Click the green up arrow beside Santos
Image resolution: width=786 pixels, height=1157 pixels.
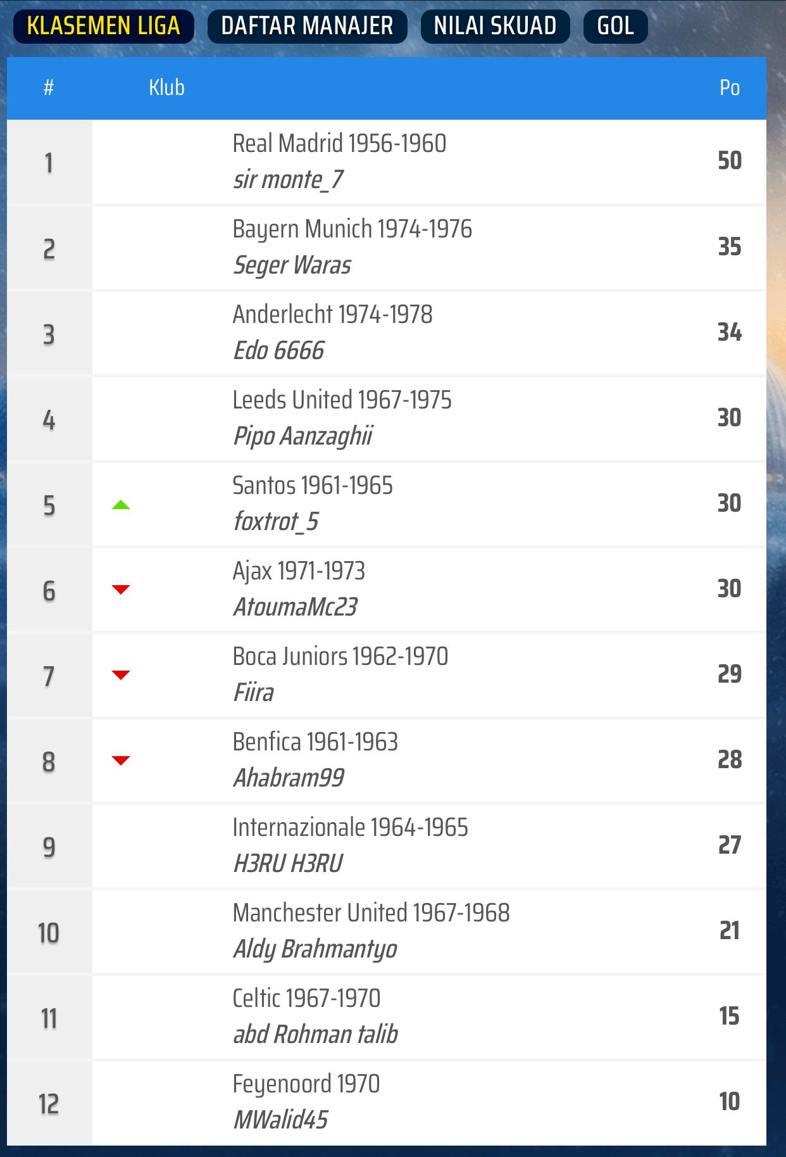coord(121,505)
